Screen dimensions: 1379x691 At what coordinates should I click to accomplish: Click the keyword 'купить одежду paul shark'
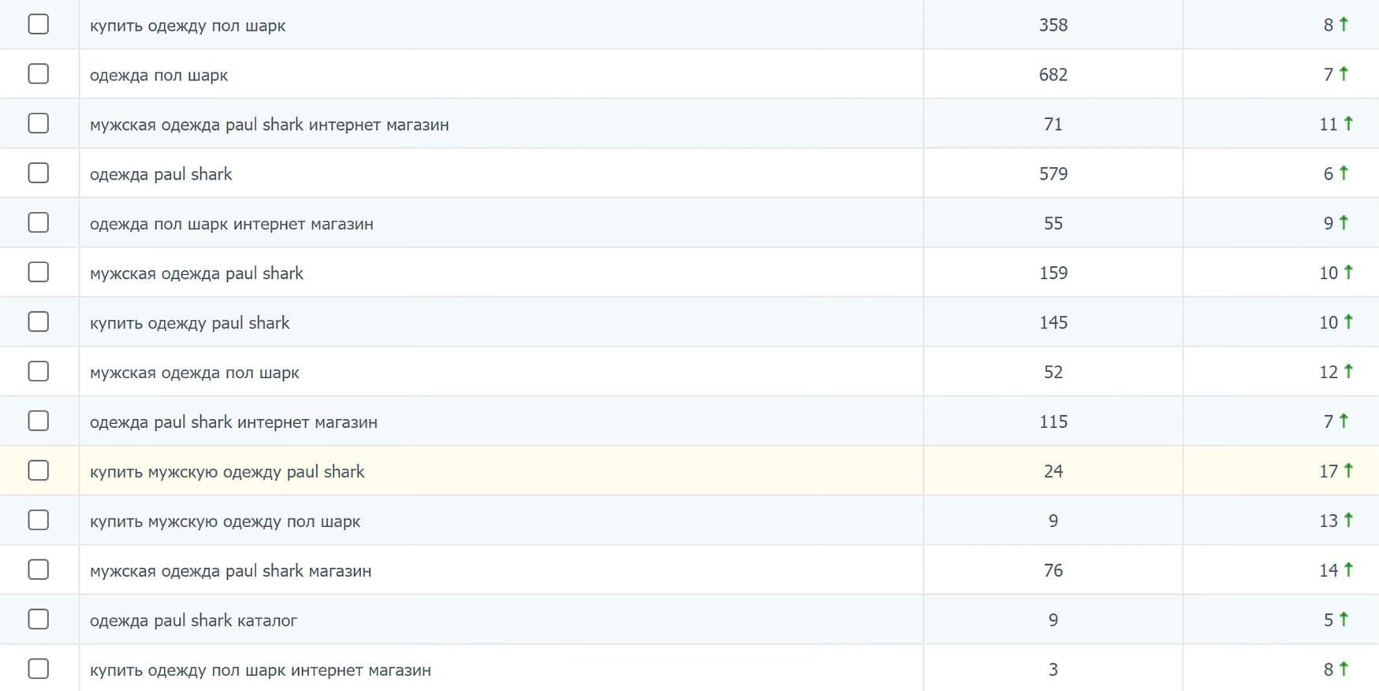point(189,323)
